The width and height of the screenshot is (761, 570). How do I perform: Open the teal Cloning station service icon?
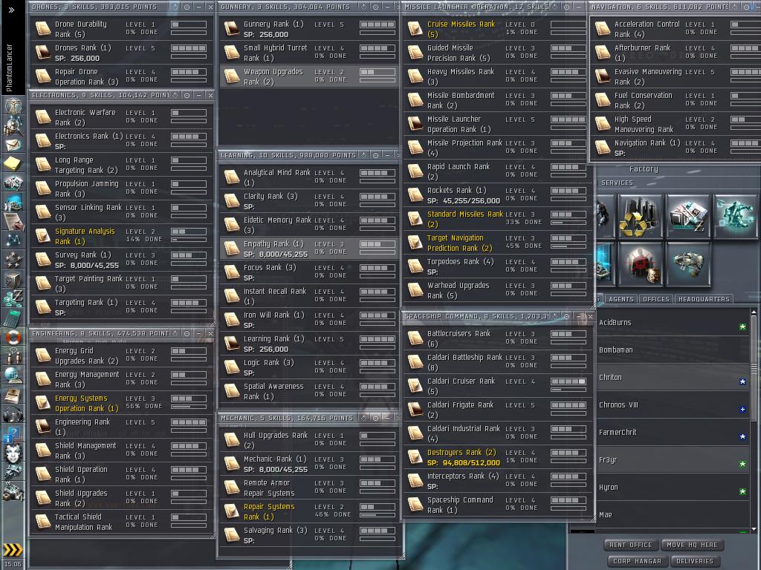pos(735,216)
